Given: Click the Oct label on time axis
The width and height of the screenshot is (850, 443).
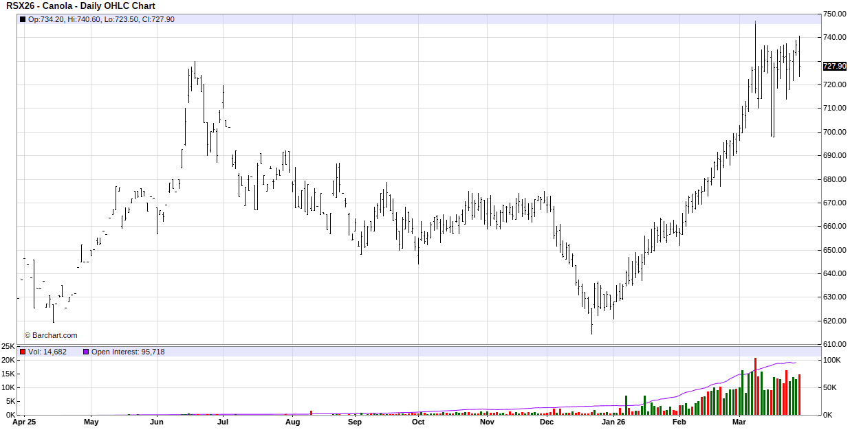Looking at the screenshot, I should coord(418,422).
